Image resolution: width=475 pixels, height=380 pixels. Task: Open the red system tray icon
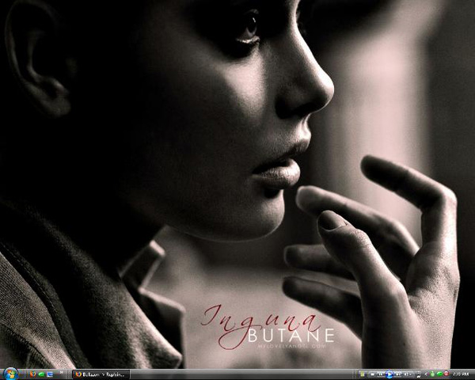pyautogui.click(x=446, y=374)
